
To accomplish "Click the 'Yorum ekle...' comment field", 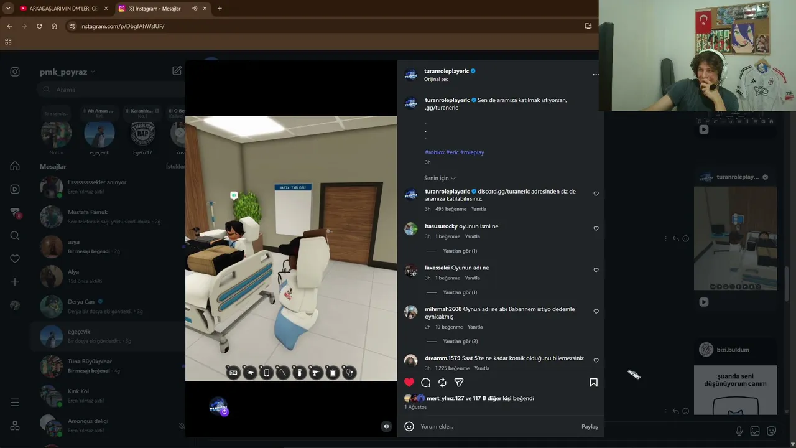I will 497,426.
